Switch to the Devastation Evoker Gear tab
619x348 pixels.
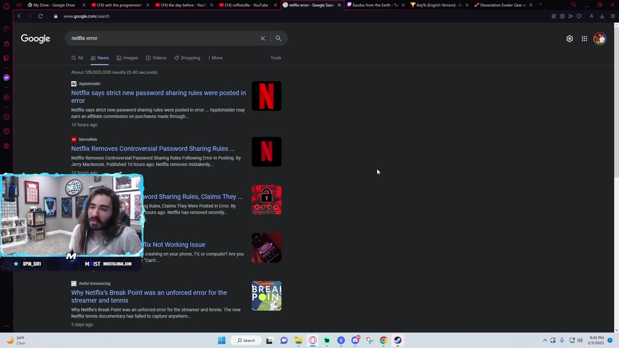(x=502, y=5)
